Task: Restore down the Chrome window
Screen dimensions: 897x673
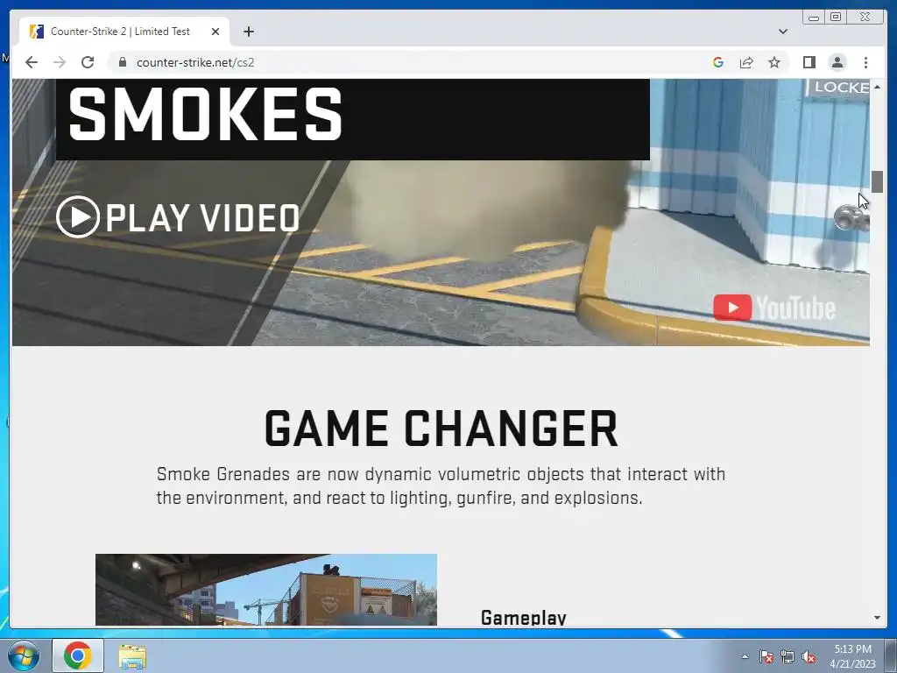Action: (836, 18)
